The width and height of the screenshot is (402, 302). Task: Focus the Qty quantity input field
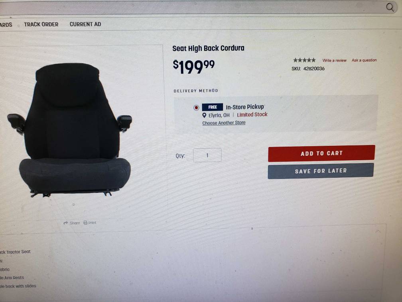[207, 155]
